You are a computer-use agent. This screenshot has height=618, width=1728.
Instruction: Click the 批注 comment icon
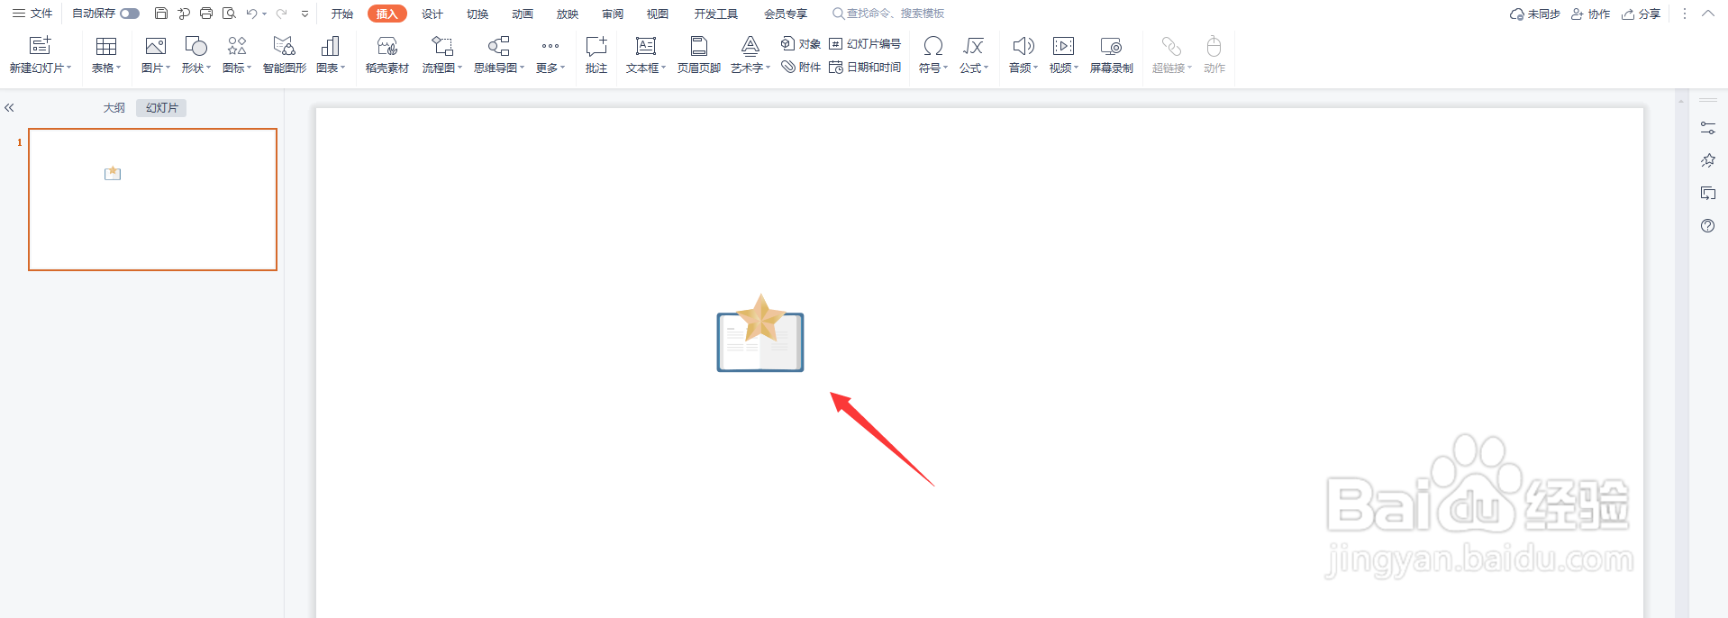pyautogui.click(x=596, y=45)
